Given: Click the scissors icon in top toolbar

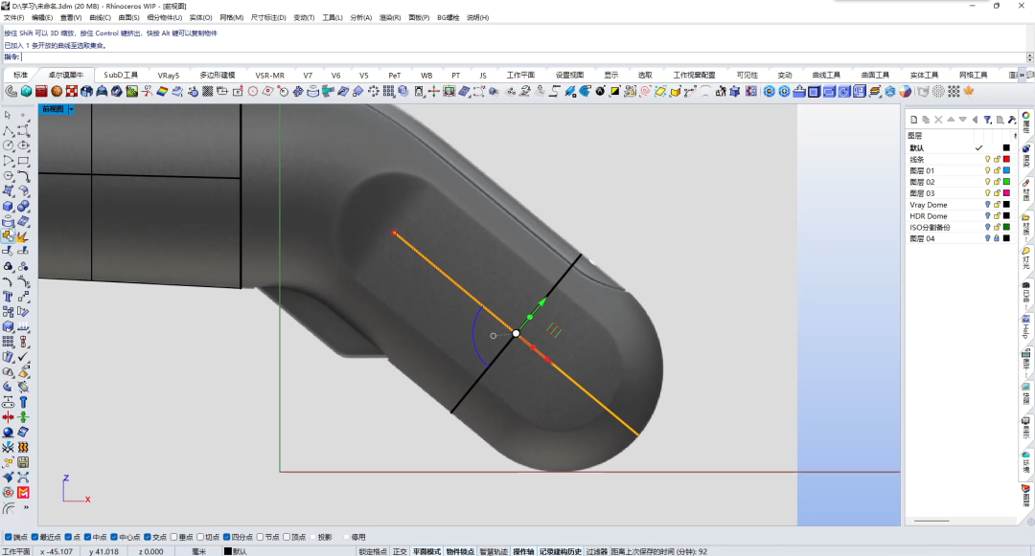Looking at the screenshot, I should point(148,92).
